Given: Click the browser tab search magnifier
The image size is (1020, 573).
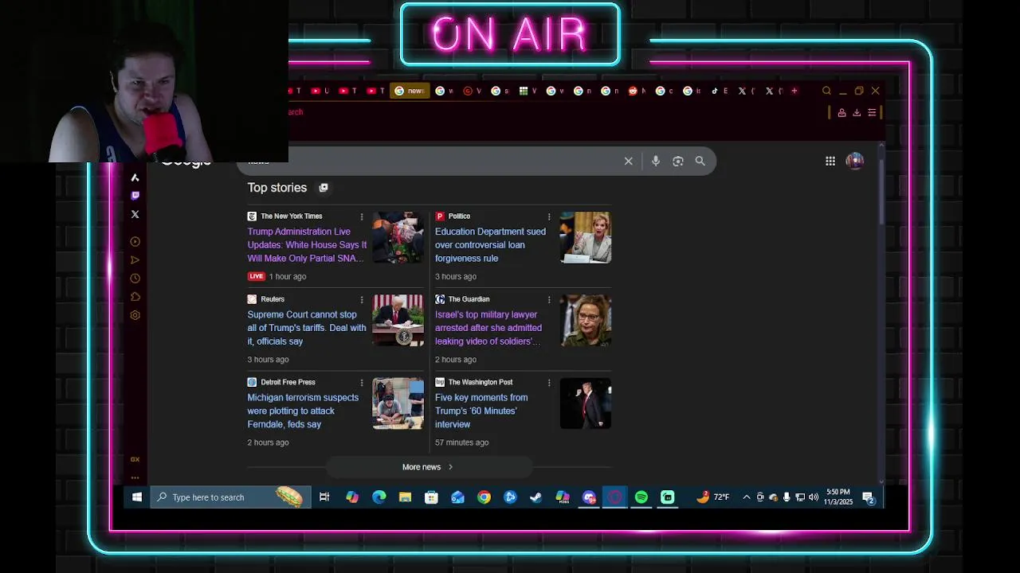Looking at the screenshot, I should 826,91.
